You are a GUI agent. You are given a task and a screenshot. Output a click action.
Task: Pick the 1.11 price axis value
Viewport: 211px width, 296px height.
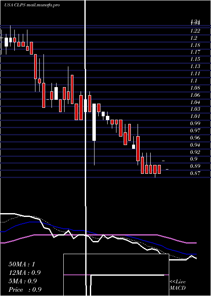195,74
